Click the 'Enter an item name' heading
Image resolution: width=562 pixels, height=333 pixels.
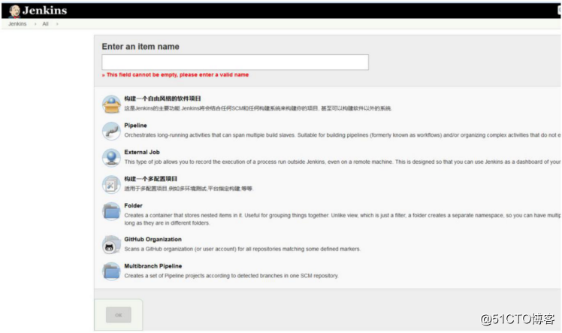(x=140, y=47)
